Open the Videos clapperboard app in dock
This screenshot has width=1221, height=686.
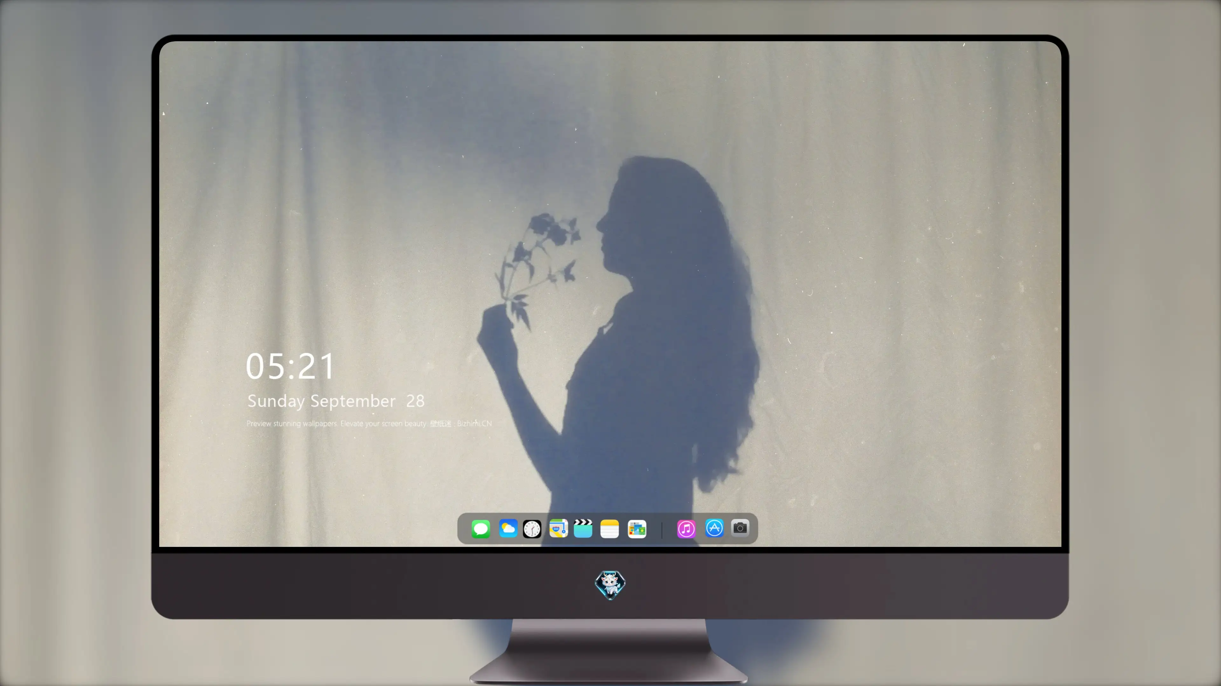pos(583,528)
